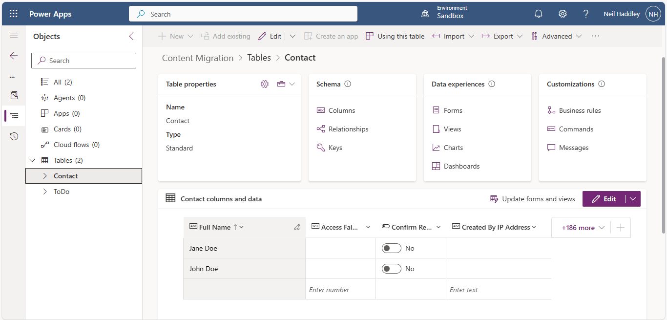Open the +186 more columns dropdown
The width and height of the screenshot is (667, 320).
[583, 228]
